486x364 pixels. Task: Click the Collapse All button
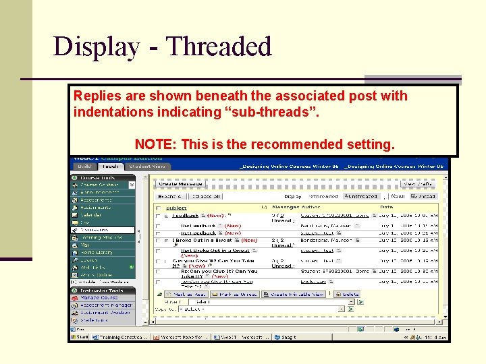pyautogui.click(x=205, y=197)
